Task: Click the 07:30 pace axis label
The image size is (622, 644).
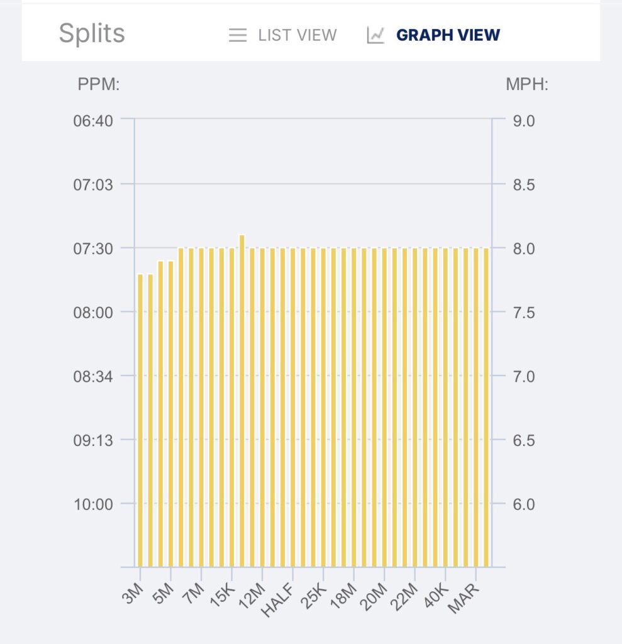Action: pyautogui.click(x=93, y=248)
